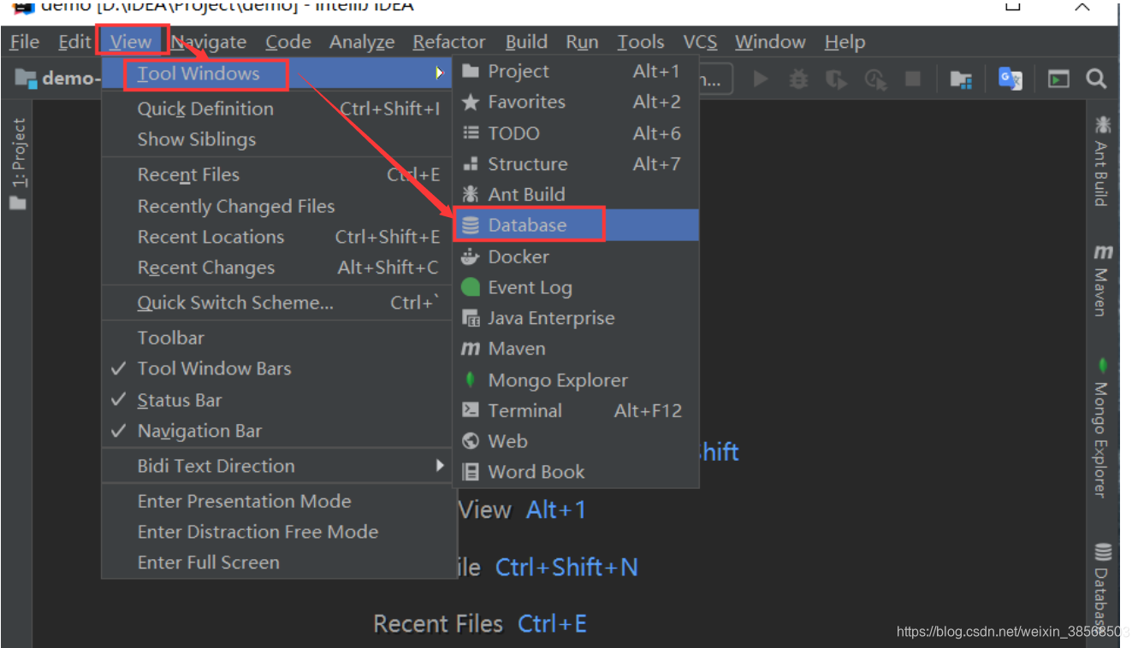Open the Analyze menu
This screenshot has width=1138, height=648.
point(362,42)
